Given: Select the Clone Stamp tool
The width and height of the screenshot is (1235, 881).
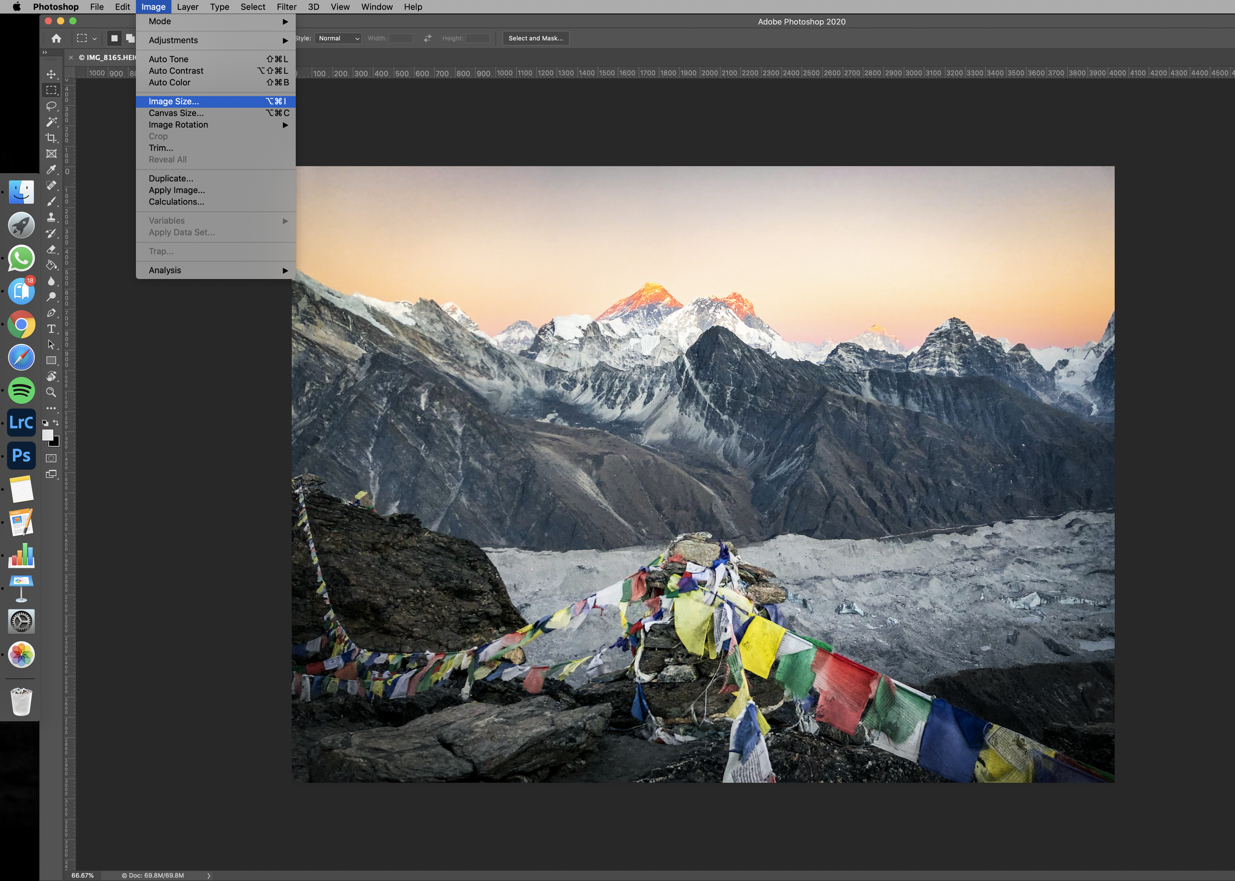Looking at the screenshot, I should [51, 218].
